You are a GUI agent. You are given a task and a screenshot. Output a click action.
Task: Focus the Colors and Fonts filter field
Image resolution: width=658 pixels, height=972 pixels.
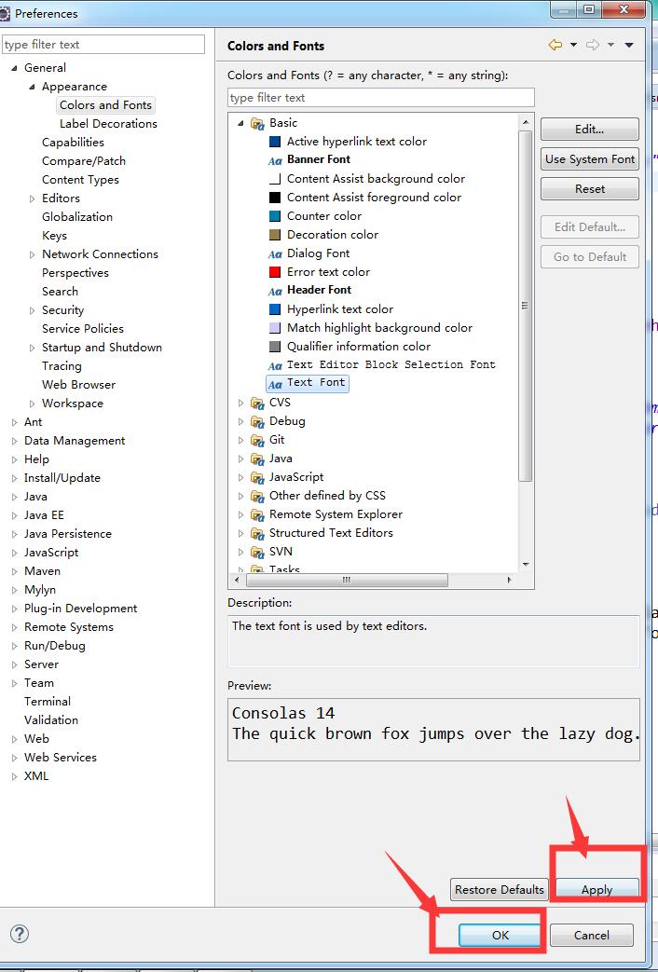point(380,98)
